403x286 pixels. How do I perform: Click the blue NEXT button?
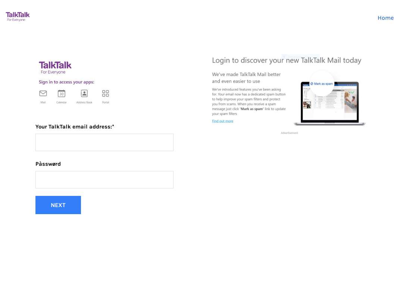pyautogui.click(x=58, y=205)
